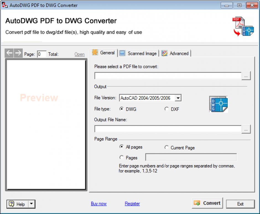
Task: Click the green arrow icon on Convert
Action: 197,203
